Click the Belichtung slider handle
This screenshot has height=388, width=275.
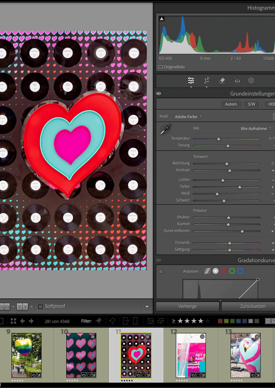tap(227, 163)
